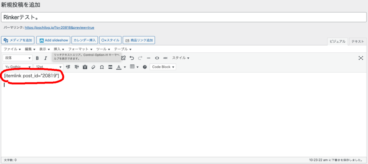Open the source code view icon
This screenshot has height=164, width=368.
coord(157,58)
